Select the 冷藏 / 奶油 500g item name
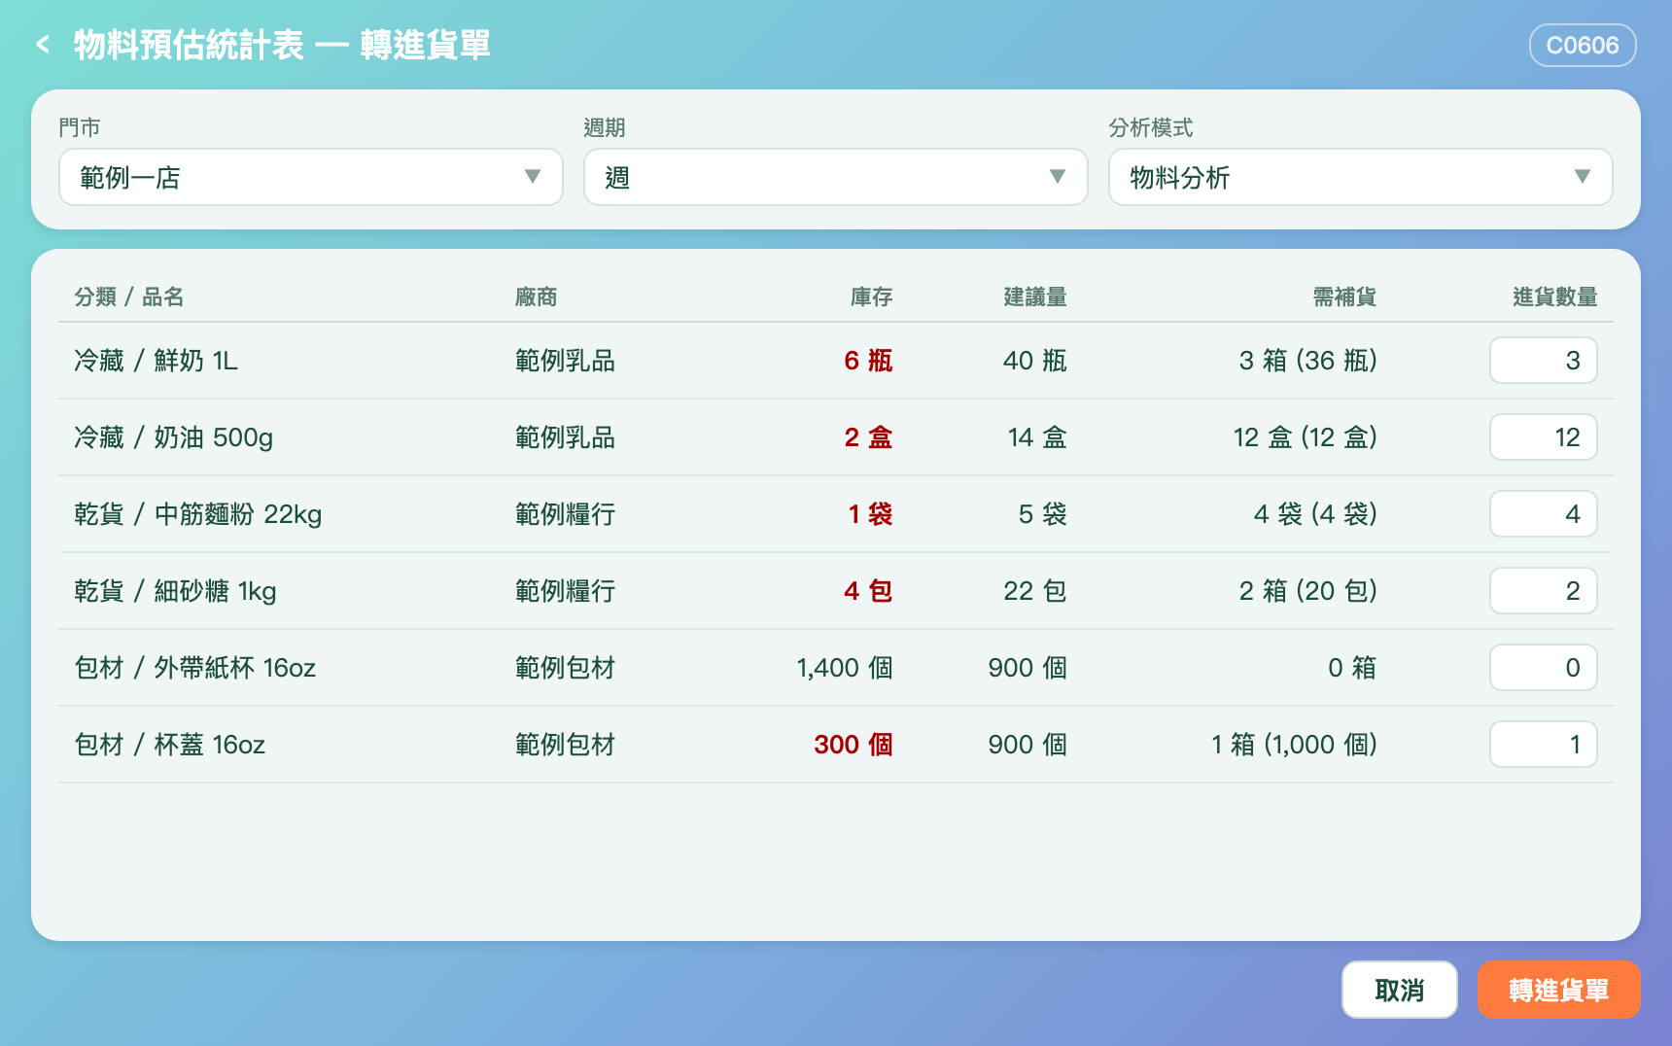The image size is (1672, 1046). (173, 437)
